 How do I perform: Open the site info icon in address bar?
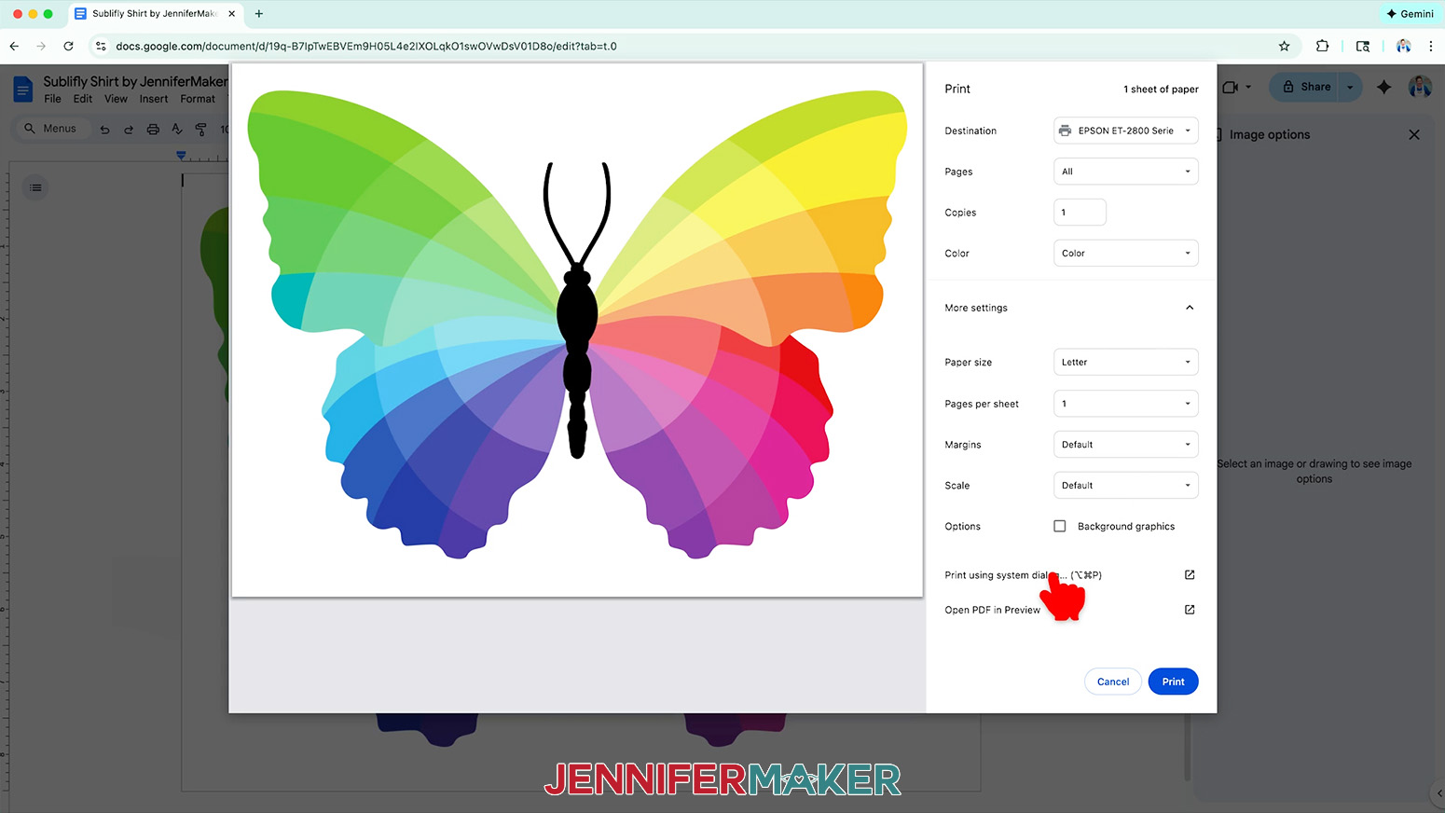pyautogui.click(x=101, y=46)
